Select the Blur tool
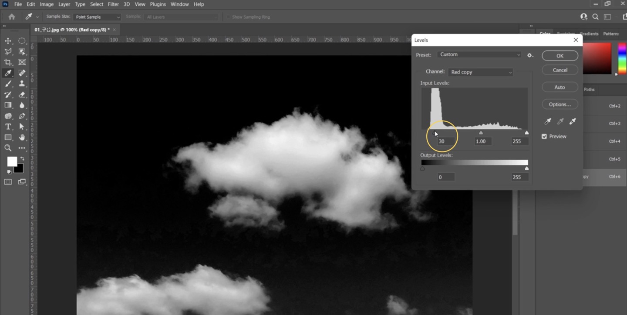The image size is (627, 315). [22, 105]
